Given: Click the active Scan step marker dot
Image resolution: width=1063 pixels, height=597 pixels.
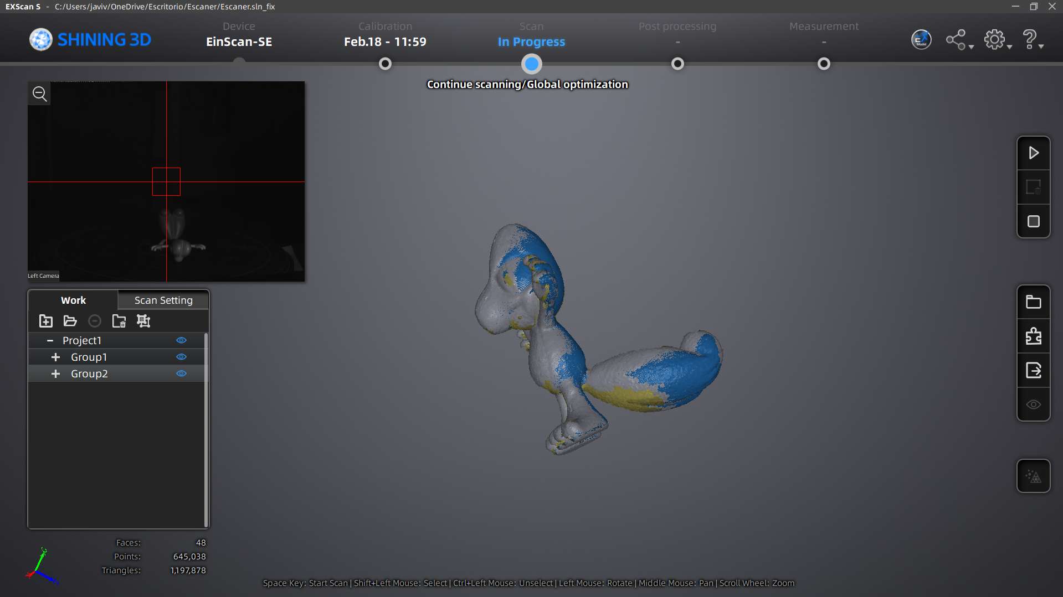Looking at the screenshot, I should (531, 64).
